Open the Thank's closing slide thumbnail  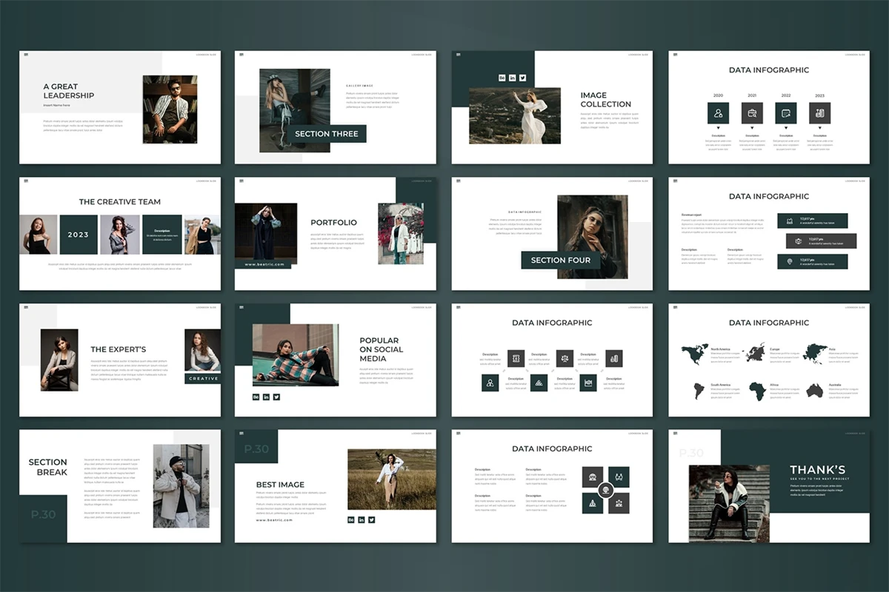tap(769, 486)
